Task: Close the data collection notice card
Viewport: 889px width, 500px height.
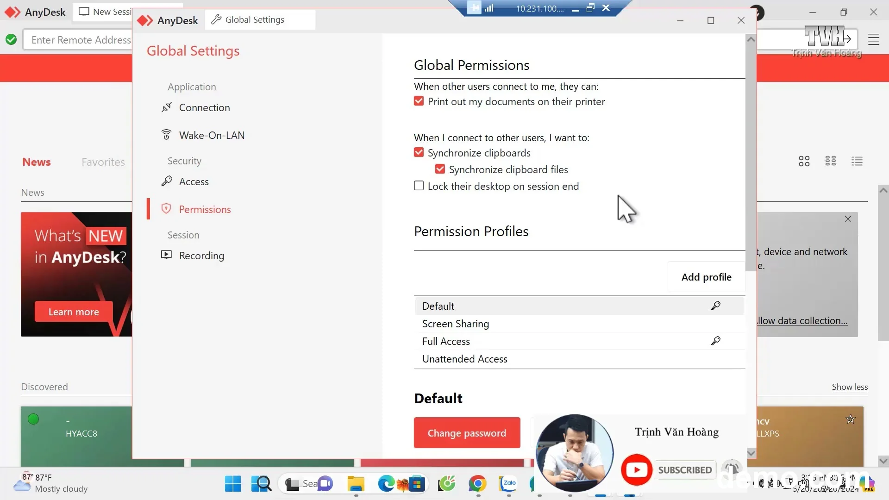Action: 848,219
